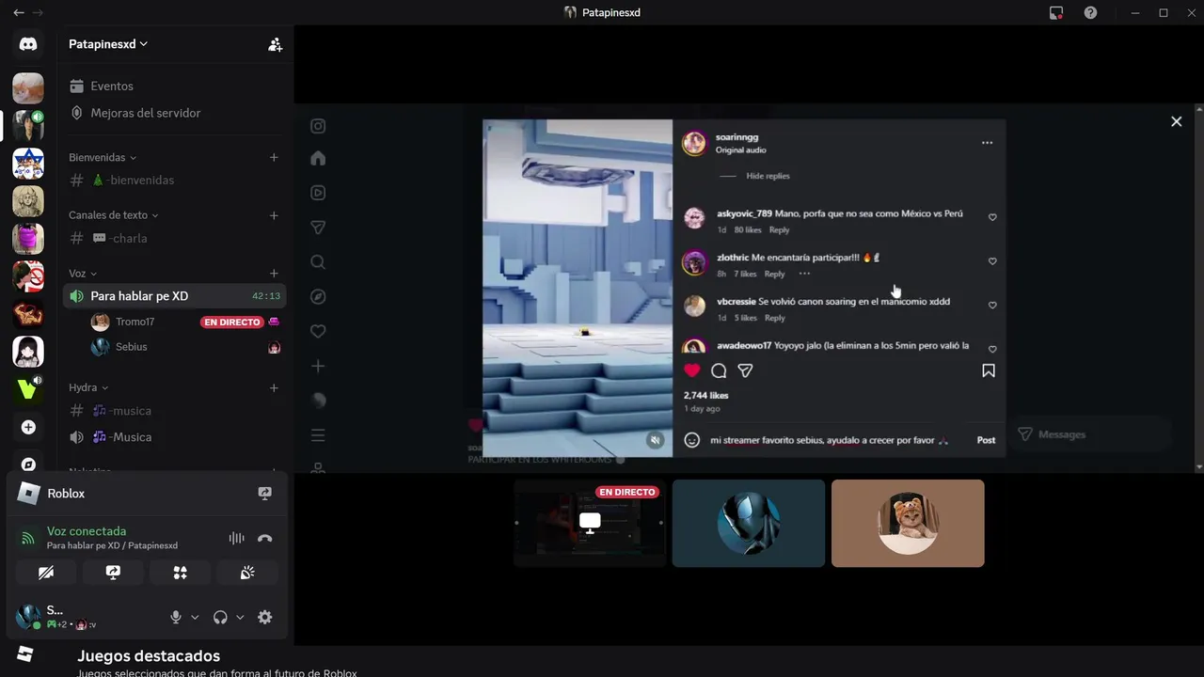Open soaringg post more options menu

click(x=987, y=143)
